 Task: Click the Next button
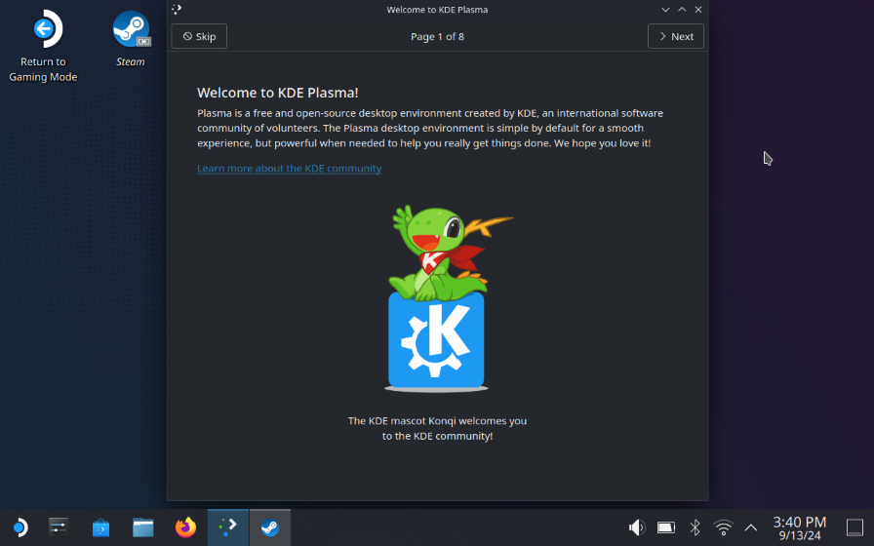675,36
